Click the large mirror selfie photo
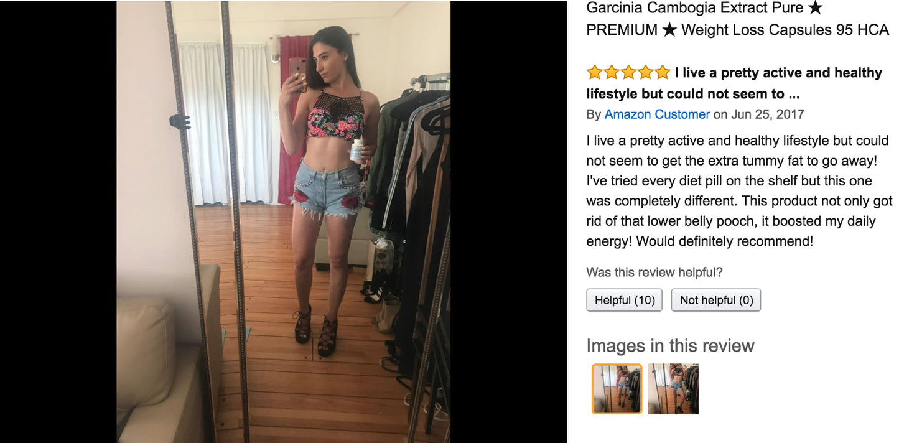Image resolution: width=899 pixels, height=443 pixels. click(x=284, y=222)
